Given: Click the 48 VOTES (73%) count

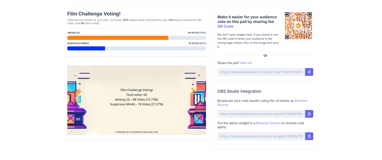Looking at the screenshot, I should [x=197, y=33].
